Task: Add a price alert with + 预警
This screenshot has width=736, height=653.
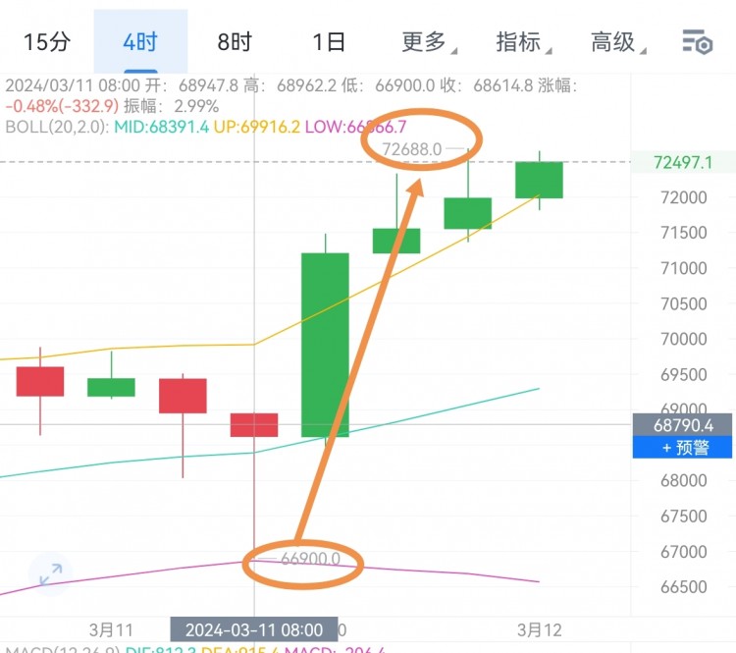Action: (x=682, y=447)
